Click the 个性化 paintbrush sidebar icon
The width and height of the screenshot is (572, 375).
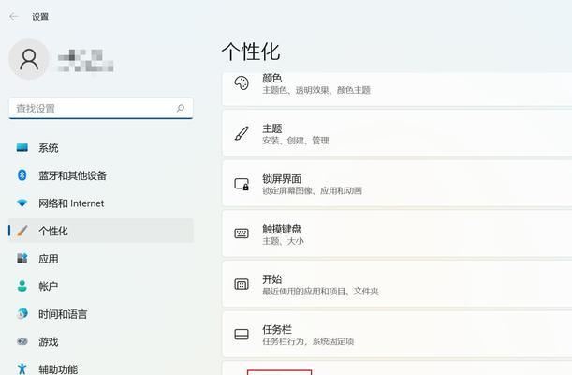click(x=22, y=231)
